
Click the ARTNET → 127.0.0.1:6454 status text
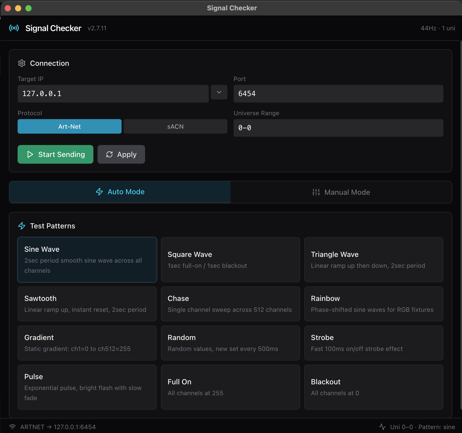point(58,427)
